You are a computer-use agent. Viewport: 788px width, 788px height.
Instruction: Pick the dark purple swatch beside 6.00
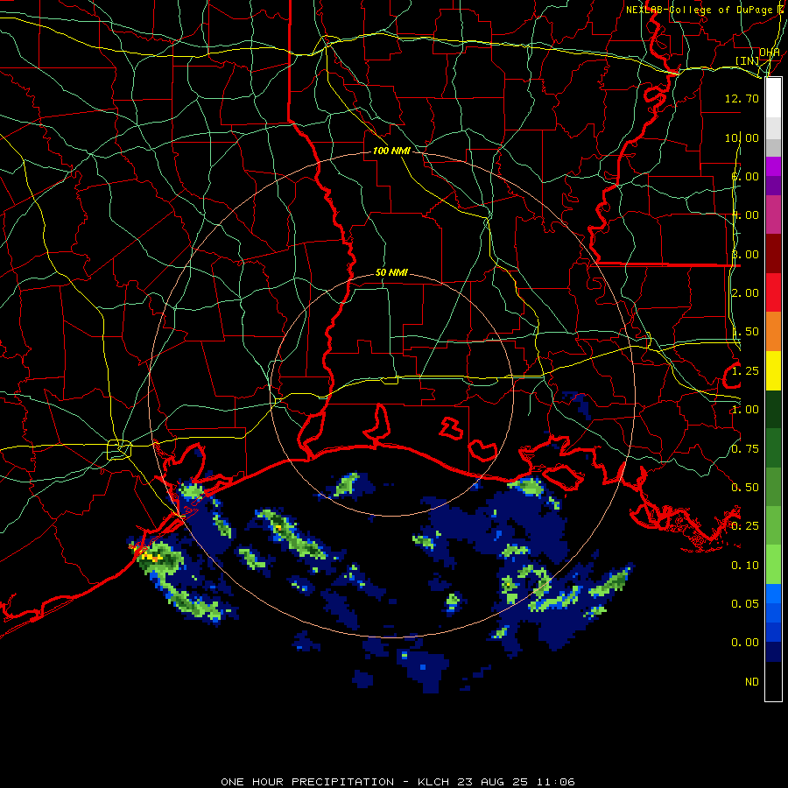[773, 186]
